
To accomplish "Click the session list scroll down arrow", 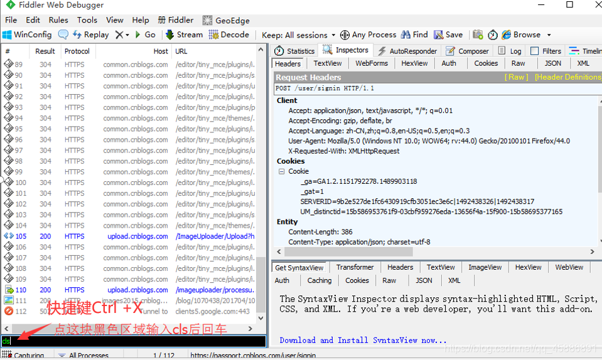I will point(261,318).
